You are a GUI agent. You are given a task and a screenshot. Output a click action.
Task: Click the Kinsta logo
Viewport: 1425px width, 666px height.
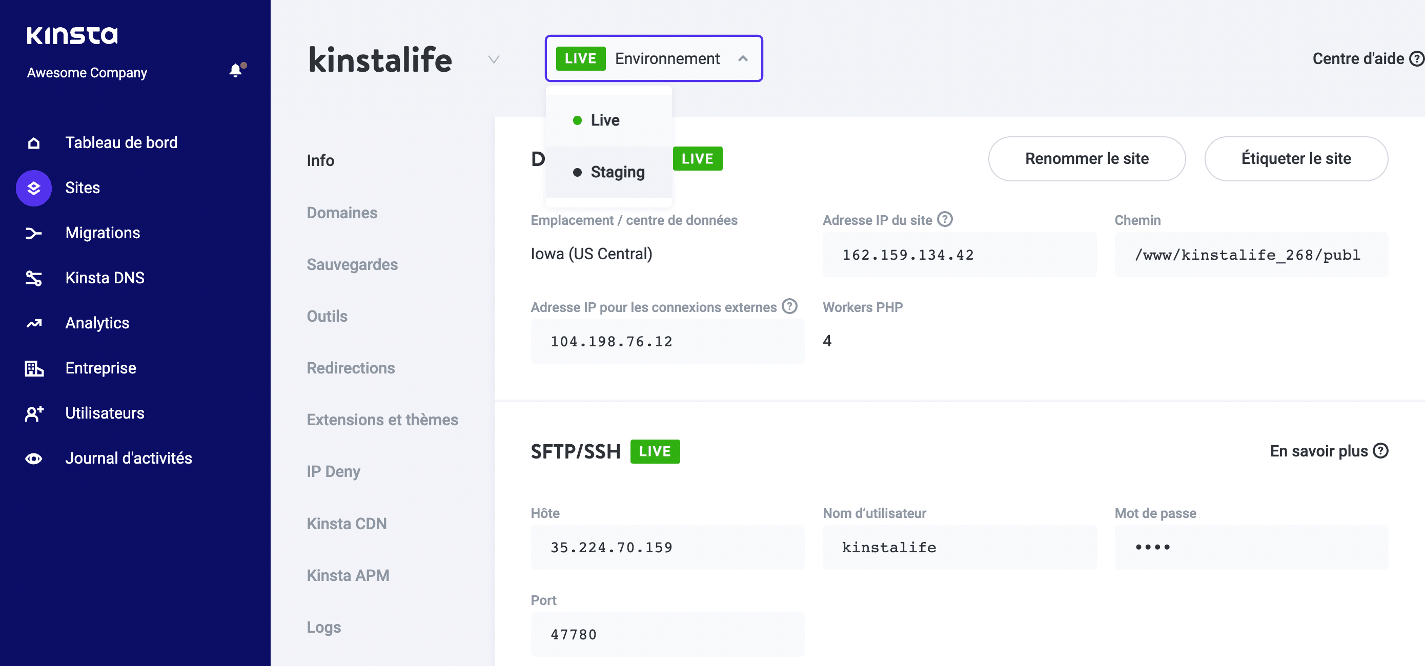(x=72, y=35)
